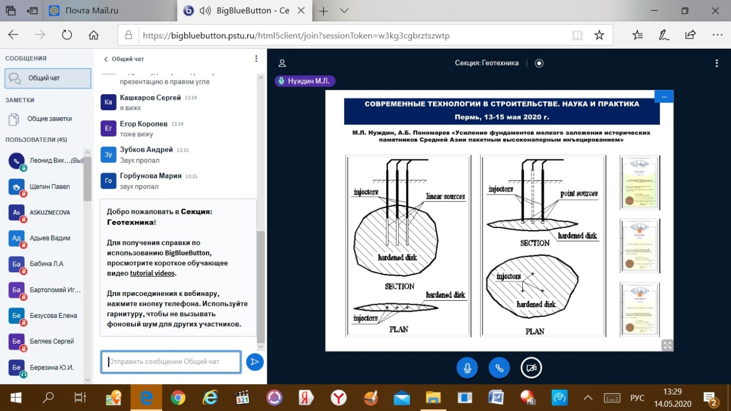This screenshot has height=411, width=731.
Task: Click the recording indicator next to Секция: Геотехника
Action: (539, 63)
